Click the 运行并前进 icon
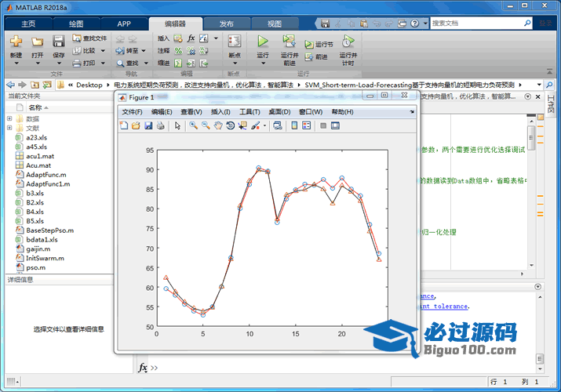Viewport: 561px width, 392px height. tap(289, 41)
